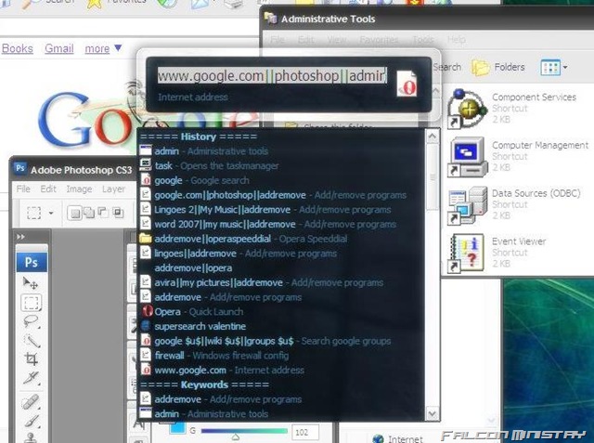Click the Ps logo atop the toolbox
Image resolution: width=594 pixels, height=443 pixels.
32,262
